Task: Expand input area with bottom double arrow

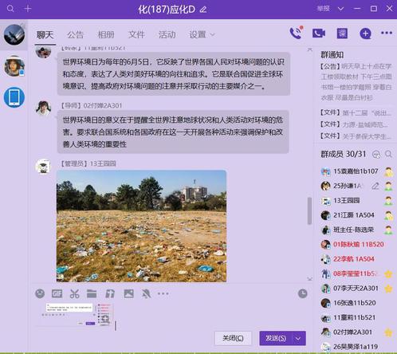Action: 309,279
